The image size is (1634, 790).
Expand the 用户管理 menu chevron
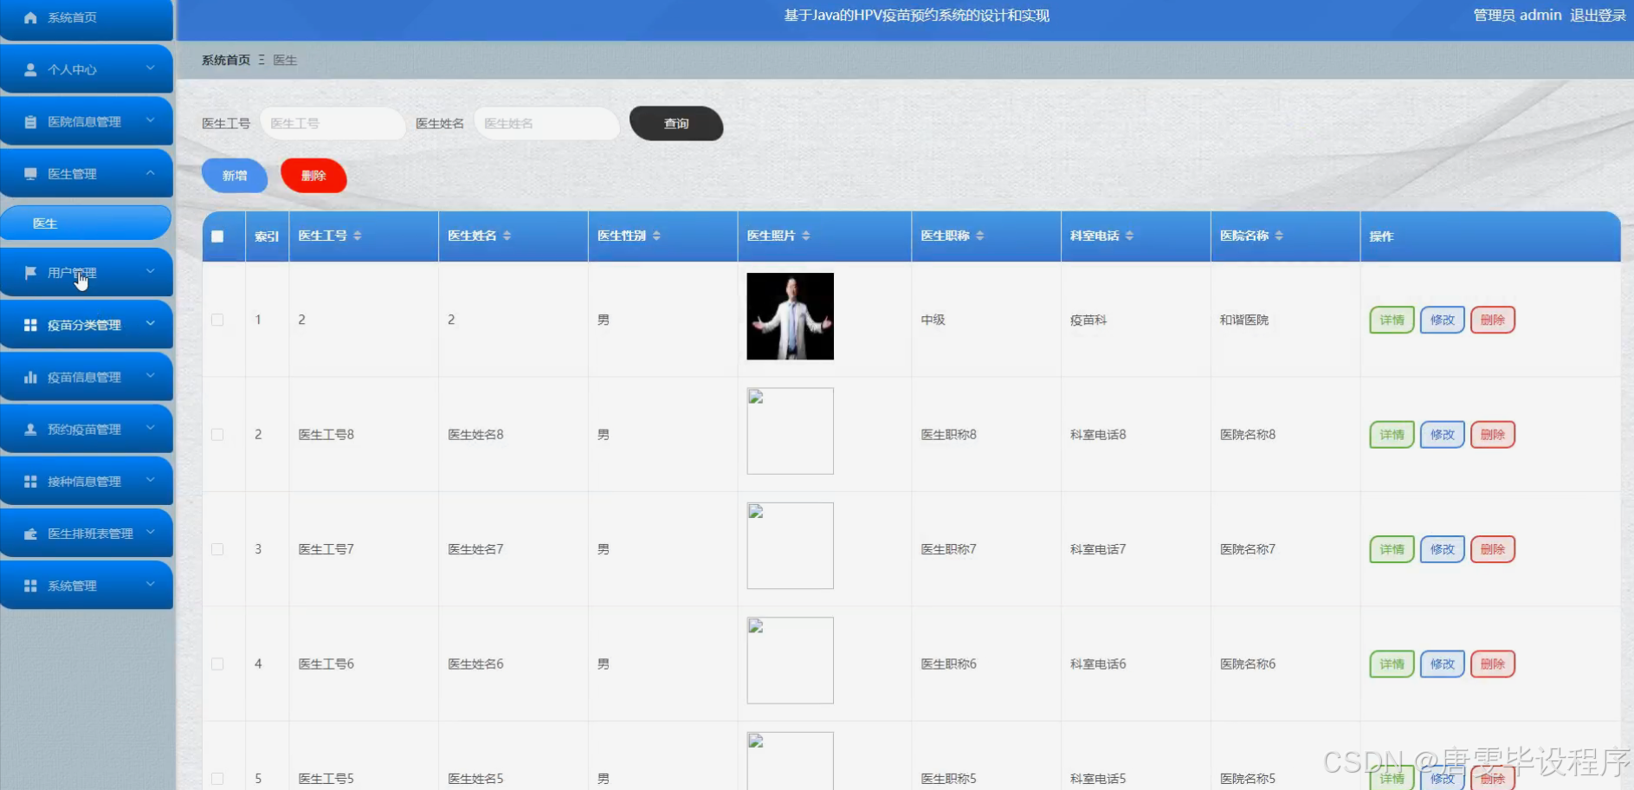tap(151, 271)
